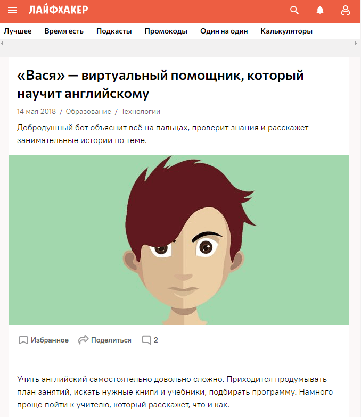
Task: Open the hamburger menu icon
Action: 12,10
